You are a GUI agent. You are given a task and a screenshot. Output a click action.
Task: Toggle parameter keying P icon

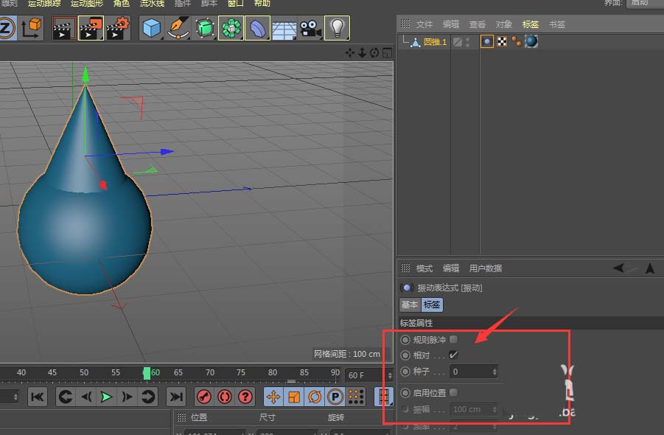point(335,397)
